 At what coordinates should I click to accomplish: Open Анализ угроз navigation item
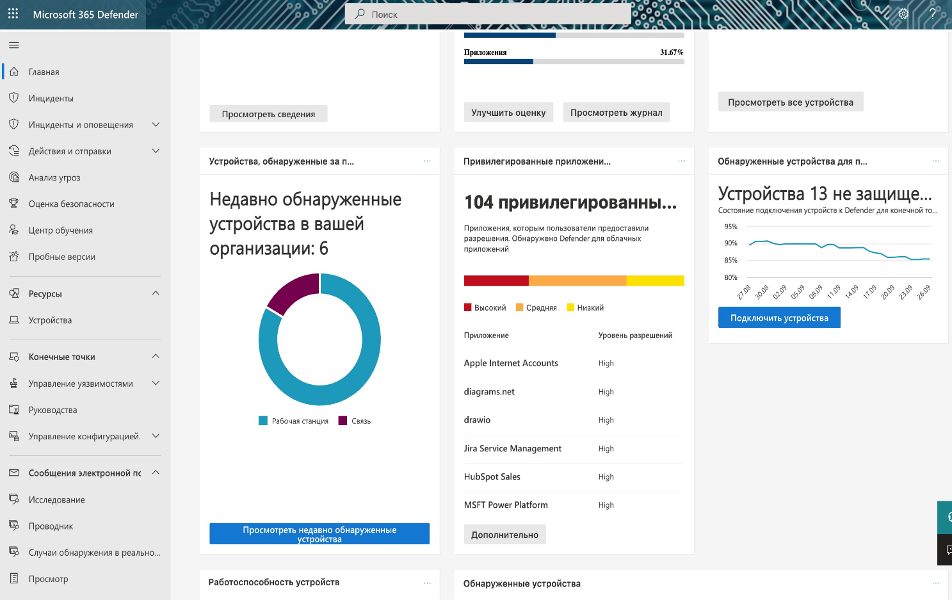pos(54,177)
